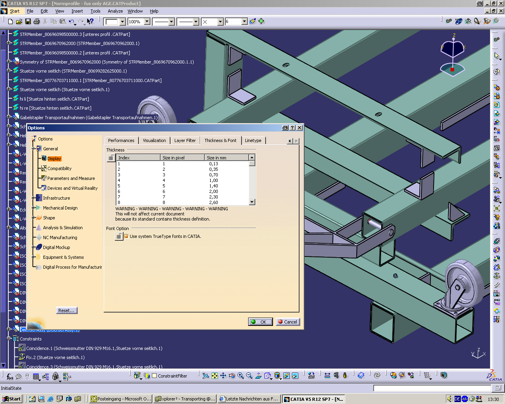Click the compass in the 3D view
The width and height of the screenshot is (505, 404).
453,55
